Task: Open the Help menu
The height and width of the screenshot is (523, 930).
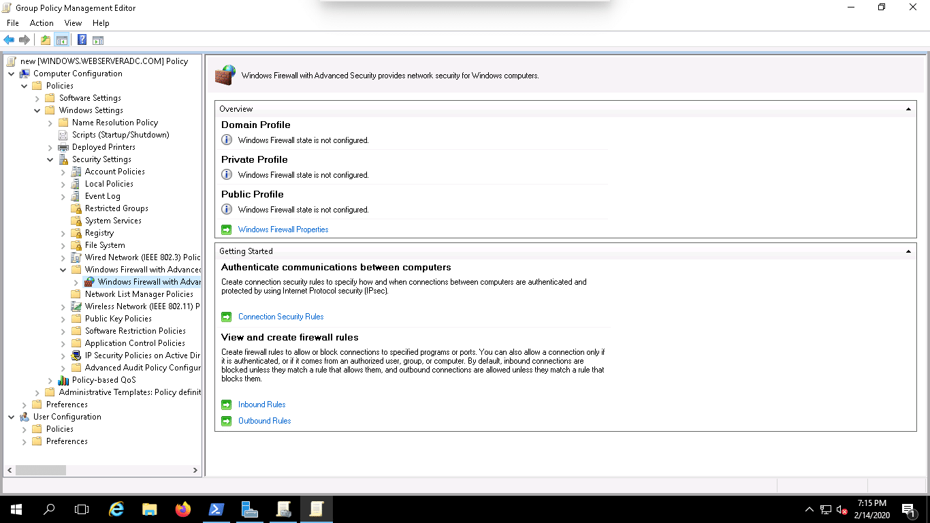Action: (101, 23)
